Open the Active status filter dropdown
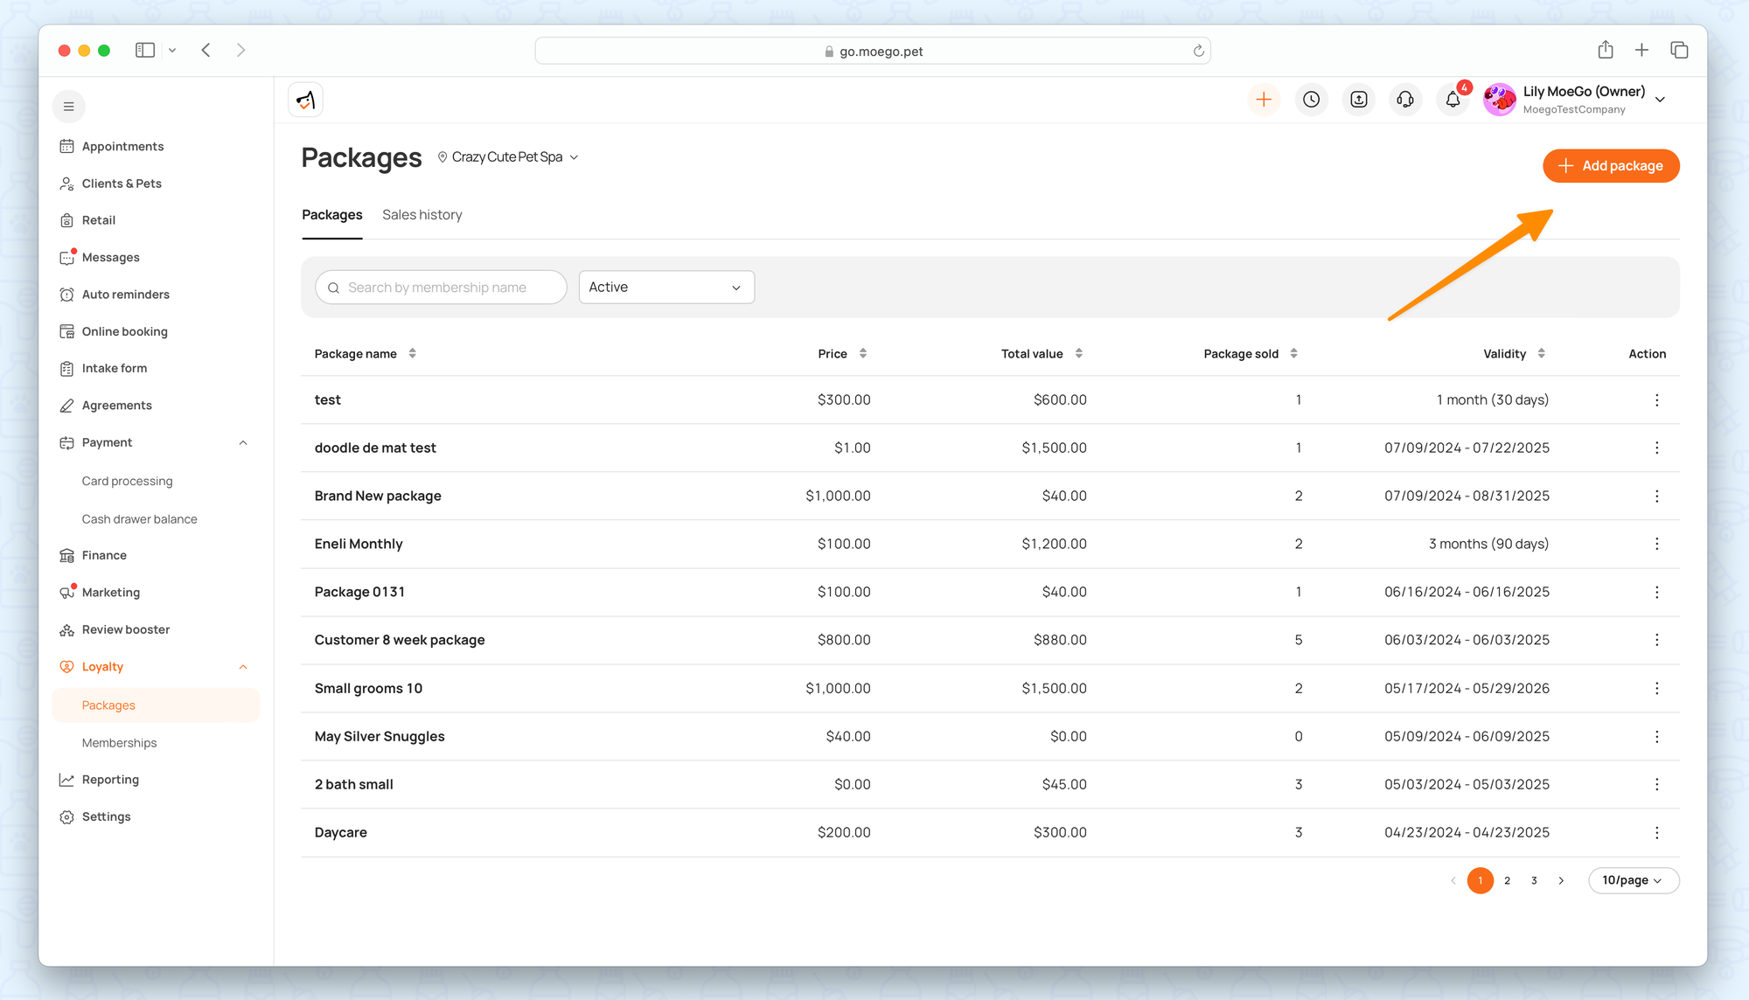The width and height of the screenshot is (1749, 1000). point(666,287)
